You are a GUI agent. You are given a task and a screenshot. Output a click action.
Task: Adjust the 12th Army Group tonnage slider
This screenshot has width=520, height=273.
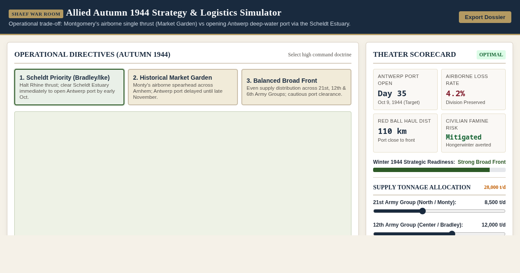[x=439, y=234]
